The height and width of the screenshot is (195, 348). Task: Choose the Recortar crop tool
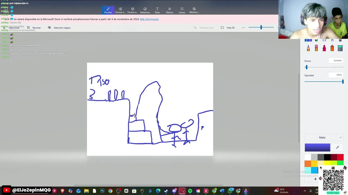pos(34,28)
